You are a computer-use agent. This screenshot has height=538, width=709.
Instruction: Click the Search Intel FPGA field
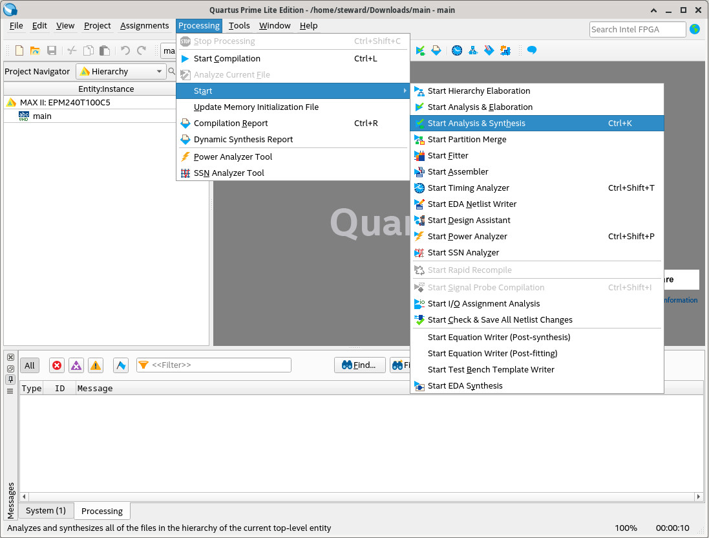point(637,29)
